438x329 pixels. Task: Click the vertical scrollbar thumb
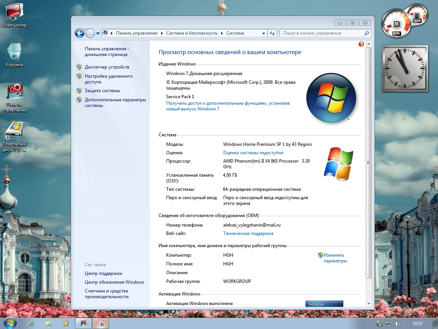click(369, 163)
